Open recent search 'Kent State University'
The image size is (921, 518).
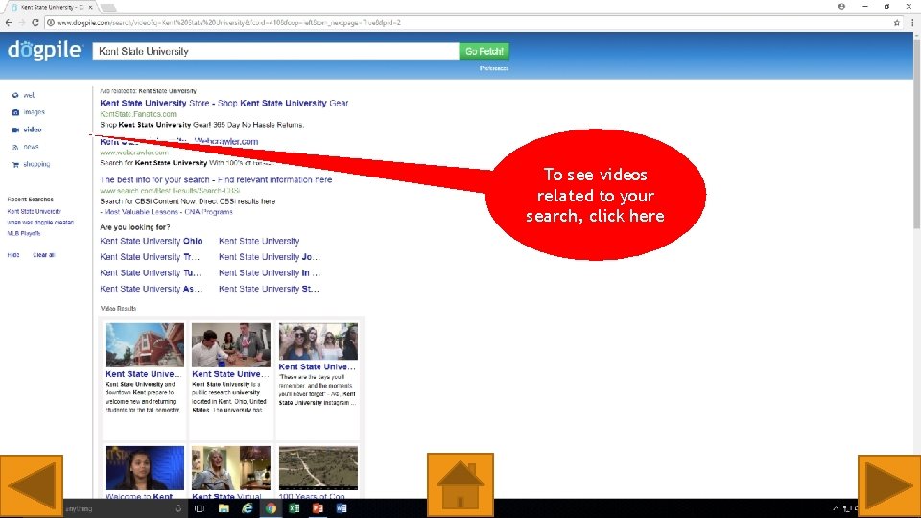[35, 211]
